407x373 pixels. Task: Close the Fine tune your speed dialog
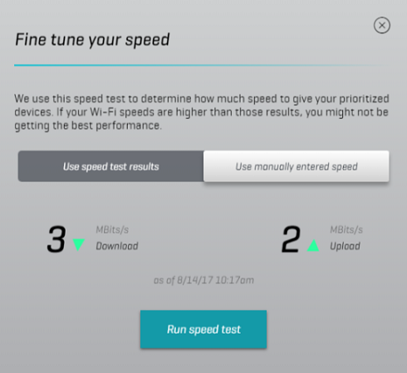click(x=382, y=25)
